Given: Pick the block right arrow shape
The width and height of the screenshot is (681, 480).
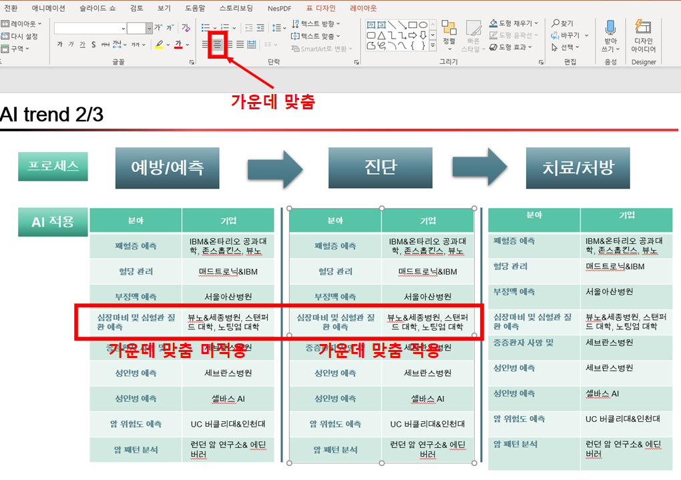Looking at the screenshot, I should click(413, 35).
